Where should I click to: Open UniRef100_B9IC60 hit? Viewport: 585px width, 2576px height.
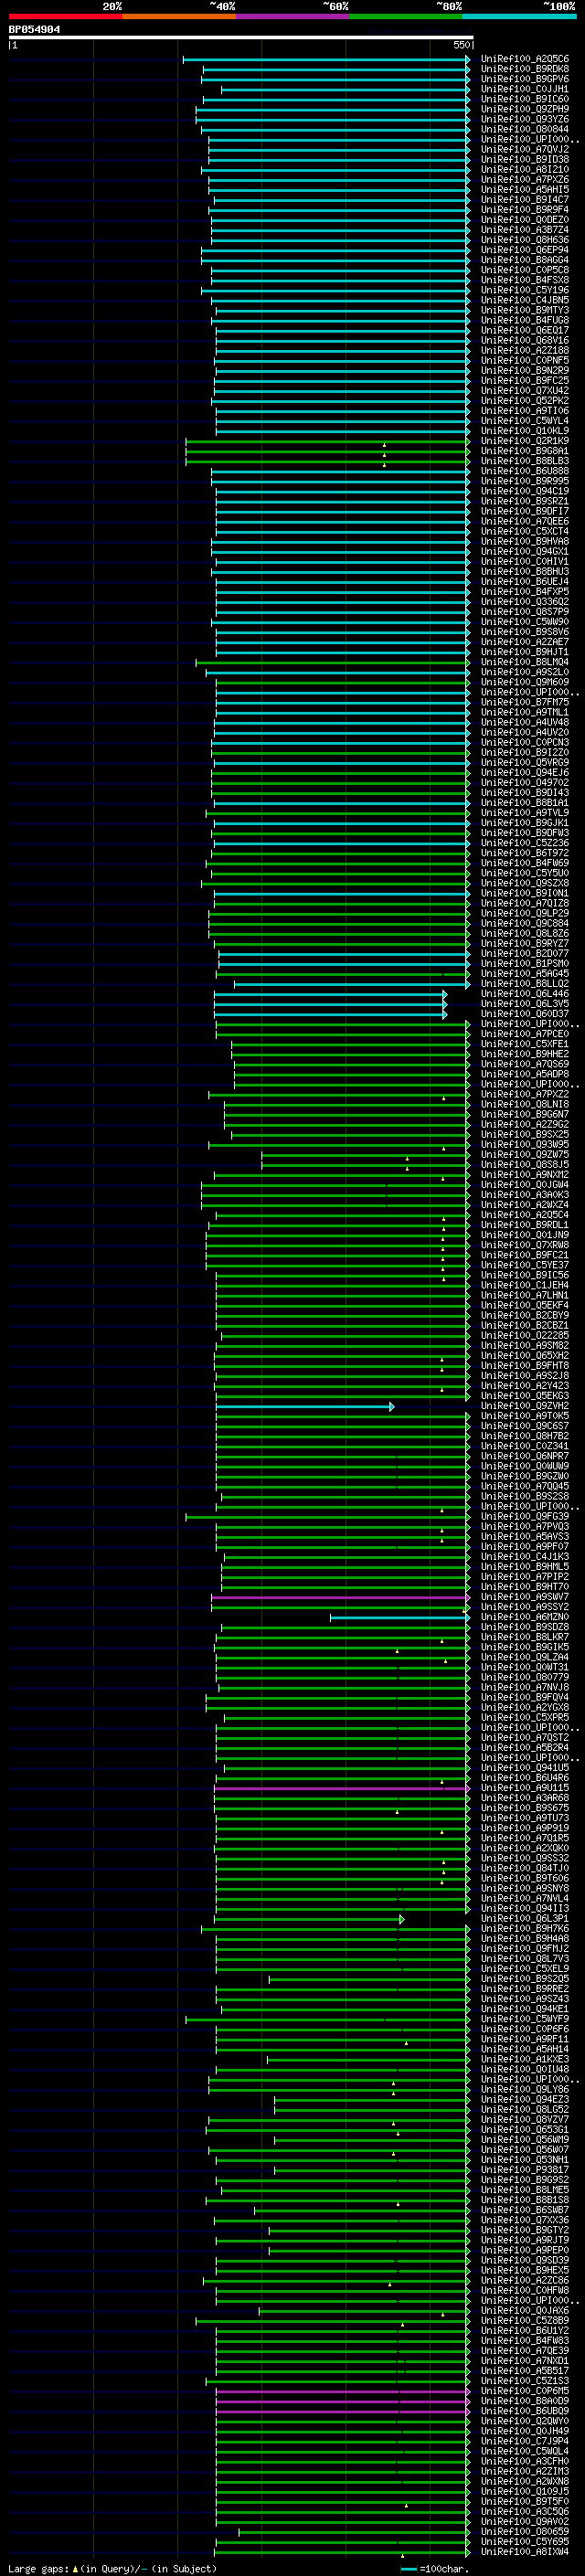point(525,99)
